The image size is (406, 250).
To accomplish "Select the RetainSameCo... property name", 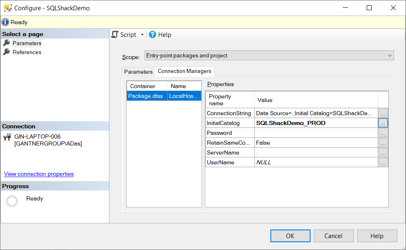I will click(x=230, y=143).
